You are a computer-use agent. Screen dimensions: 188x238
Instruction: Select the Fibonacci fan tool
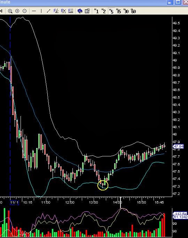tap(56, 11)
